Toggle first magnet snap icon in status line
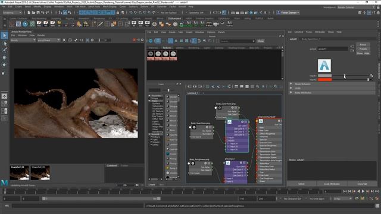 [131, 12]
